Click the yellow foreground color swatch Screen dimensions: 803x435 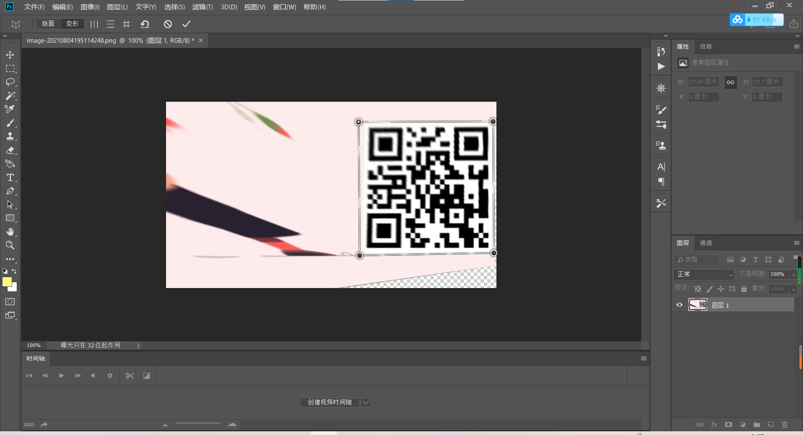click(x=7, y=282)
